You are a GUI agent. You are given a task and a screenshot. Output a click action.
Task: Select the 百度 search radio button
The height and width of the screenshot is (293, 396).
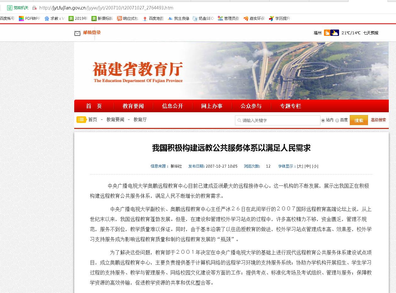pyautogui.click(x=337, y=120)
